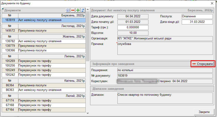This screenshot has width=217, height=117.
Task: Click the green plus add document icon
Action: point(78,10)
